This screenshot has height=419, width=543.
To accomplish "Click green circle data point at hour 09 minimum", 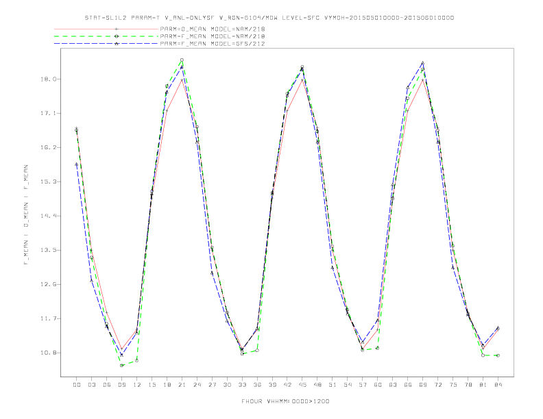I will pyautogui.click(x=121, y=366).
